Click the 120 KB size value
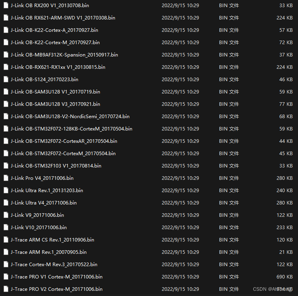Image resolution: width=298 pixels, height=296 pixels. [x=284, y=240]
